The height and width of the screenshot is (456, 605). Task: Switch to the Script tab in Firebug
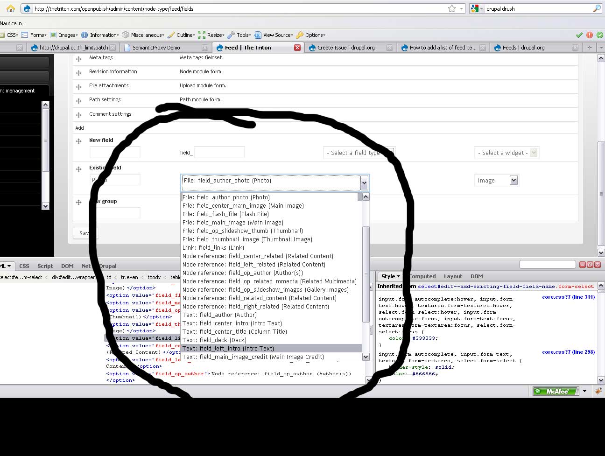pos(45,266)
